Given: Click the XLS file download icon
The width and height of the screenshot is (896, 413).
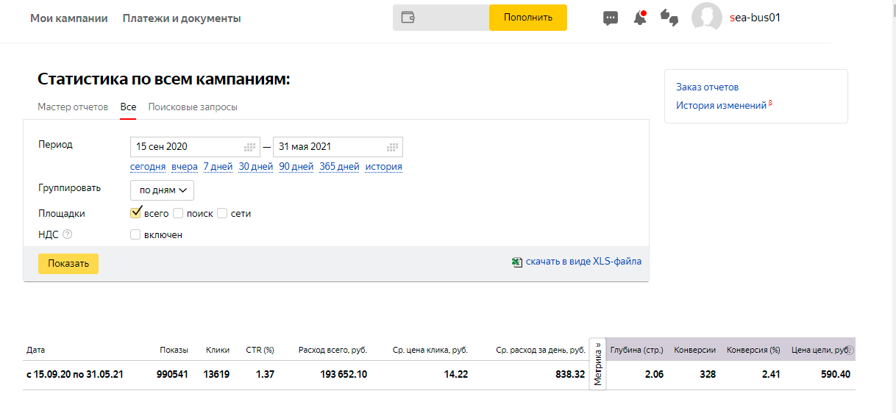Looking at the screenshot, I should point(517,262).
